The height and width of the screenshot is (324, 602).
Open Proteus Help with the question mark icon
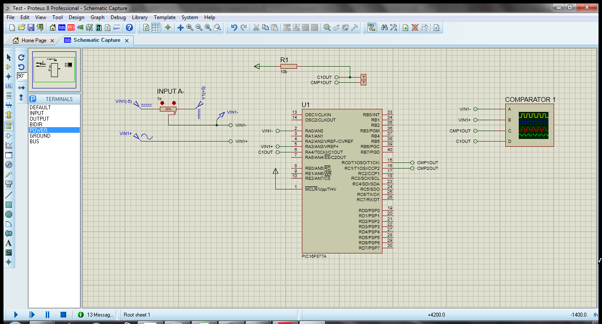tap(129, 27)
